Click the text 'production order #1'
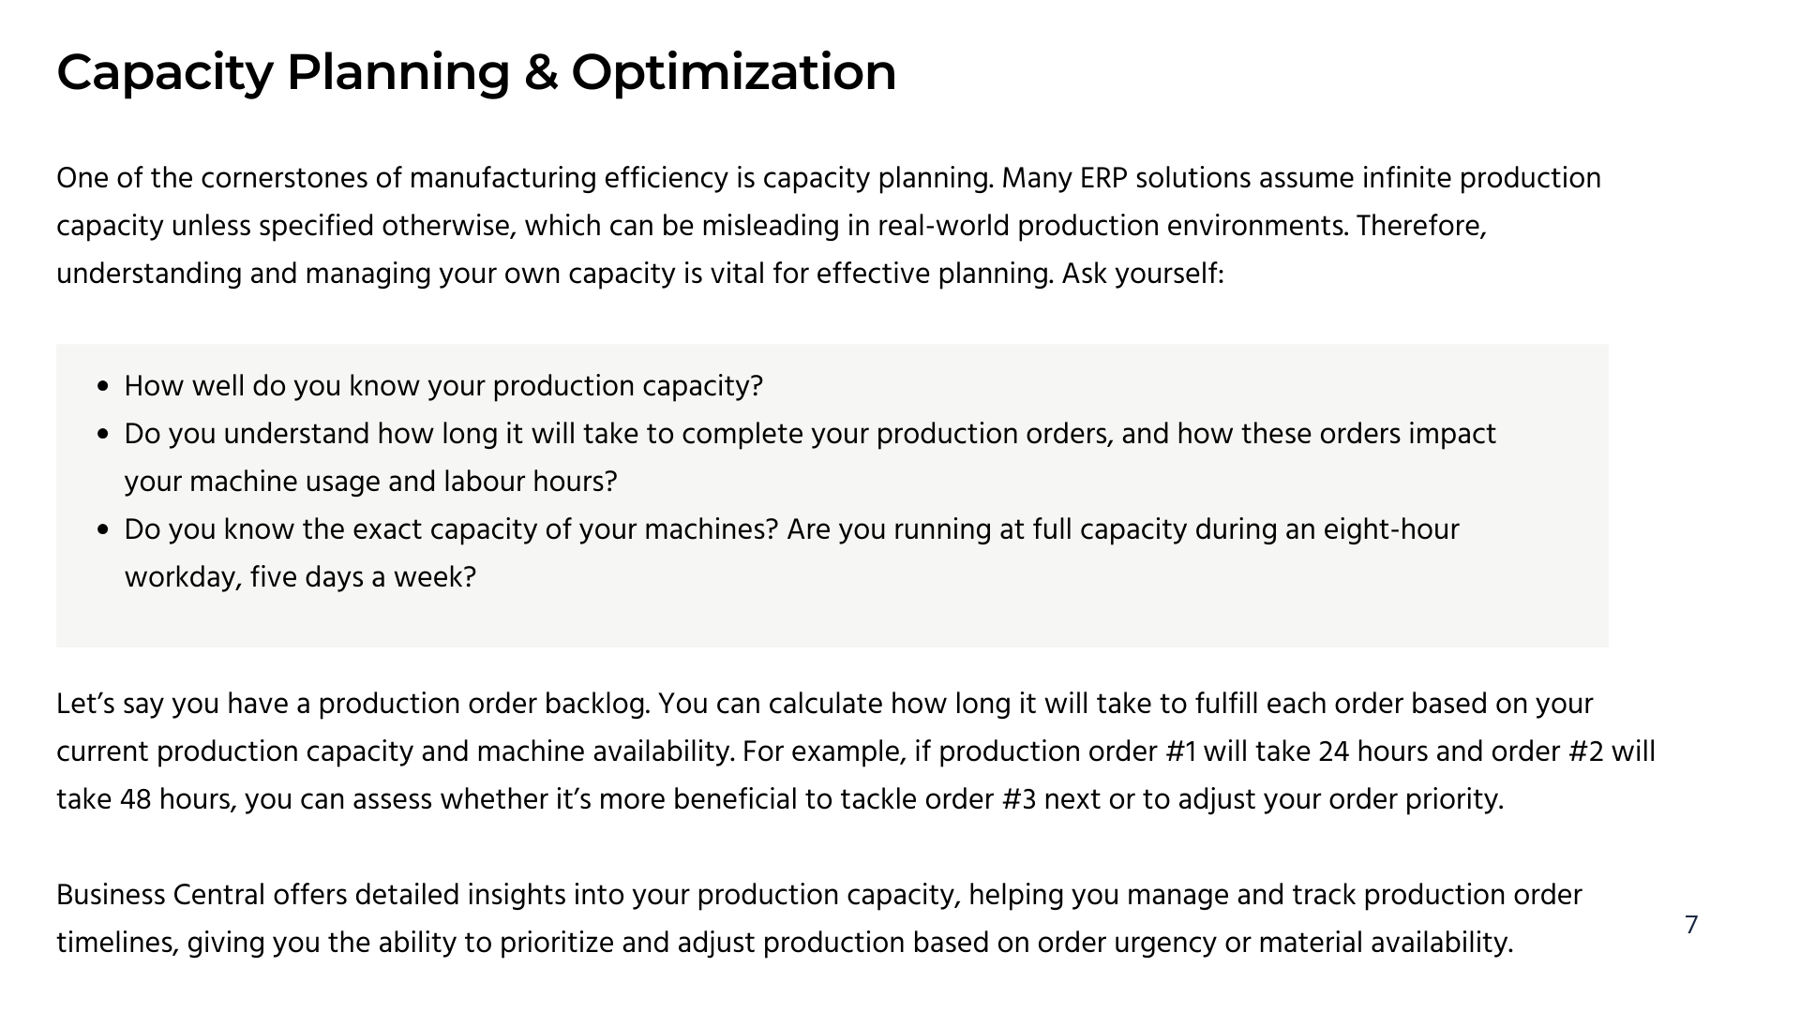The width and height of the screenshot is (1800, 1012). coord(1067,752)
